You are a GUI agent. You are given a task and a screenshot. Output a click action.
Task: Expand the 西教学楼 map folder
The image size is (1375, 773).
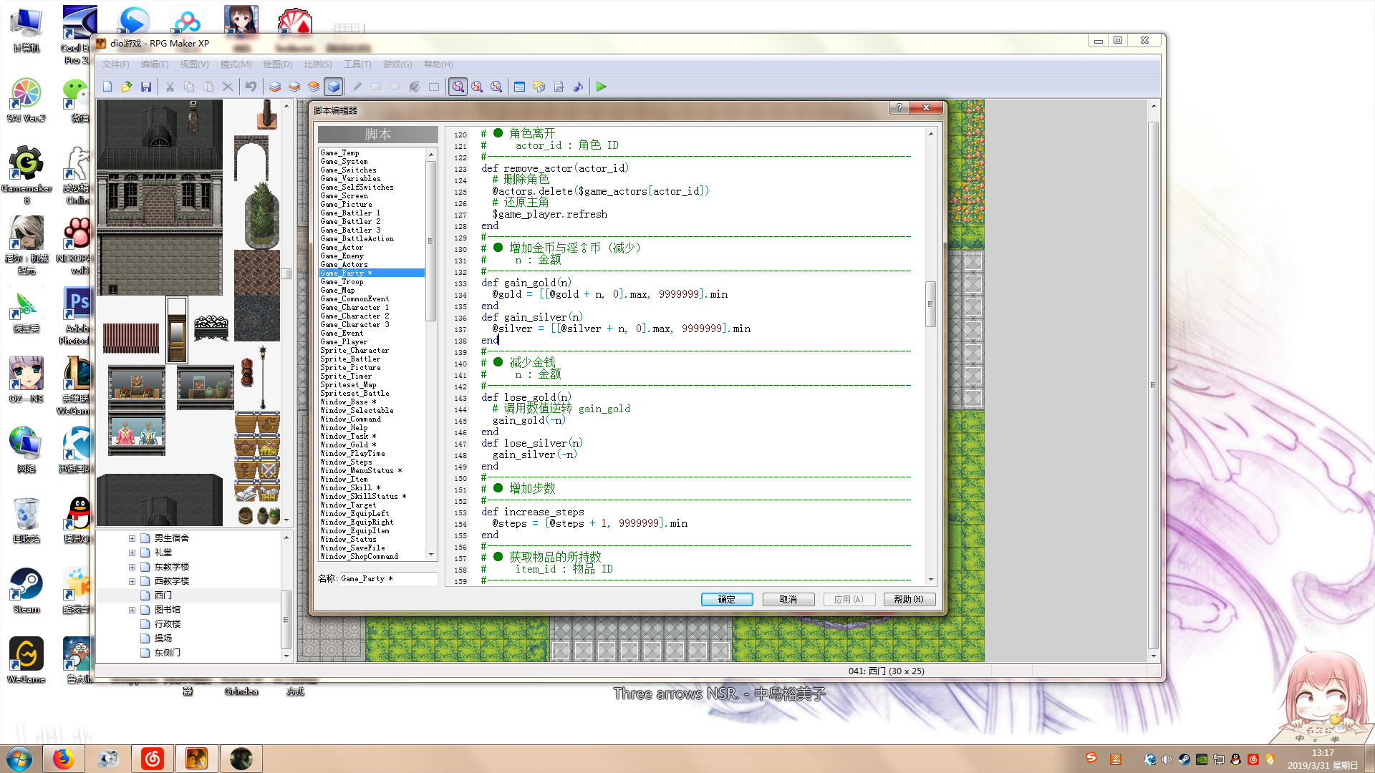pos(132,581)
